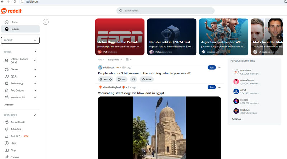This screenshot has width=287, height=159.
Task: Expand Internet Culture (Viral) topic
Action: point(35,60)
